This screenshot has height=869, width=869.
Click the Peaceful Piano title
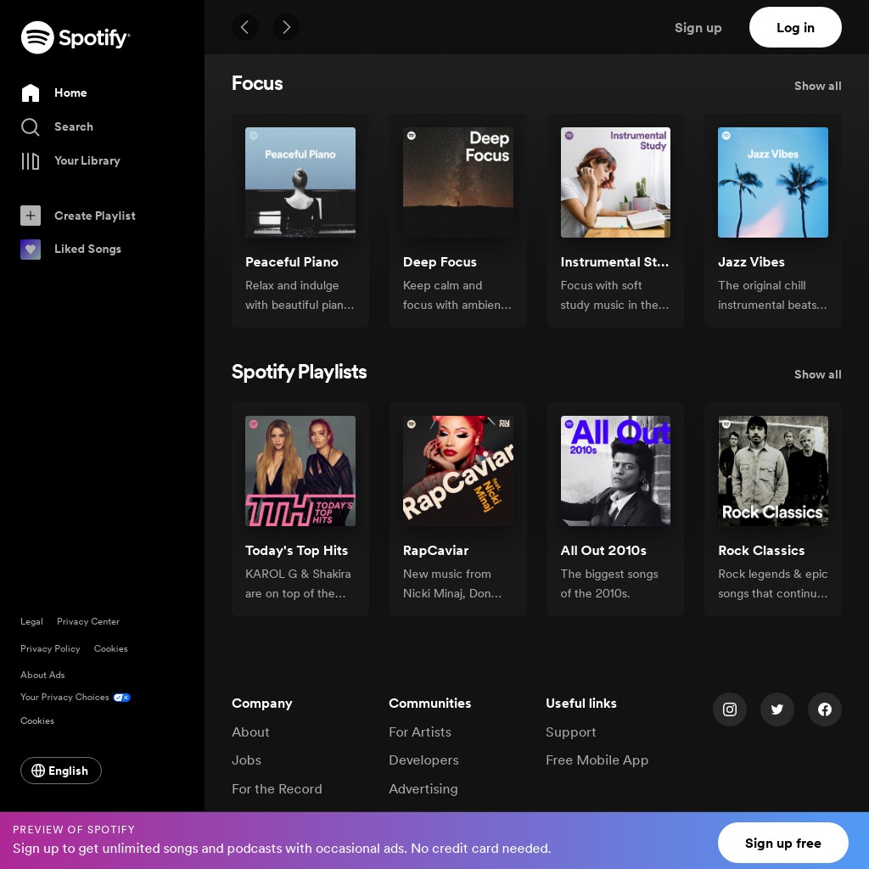tap(292, 262)
